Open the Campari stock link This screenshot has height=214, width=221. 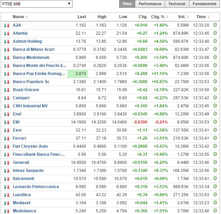[21, 98]
